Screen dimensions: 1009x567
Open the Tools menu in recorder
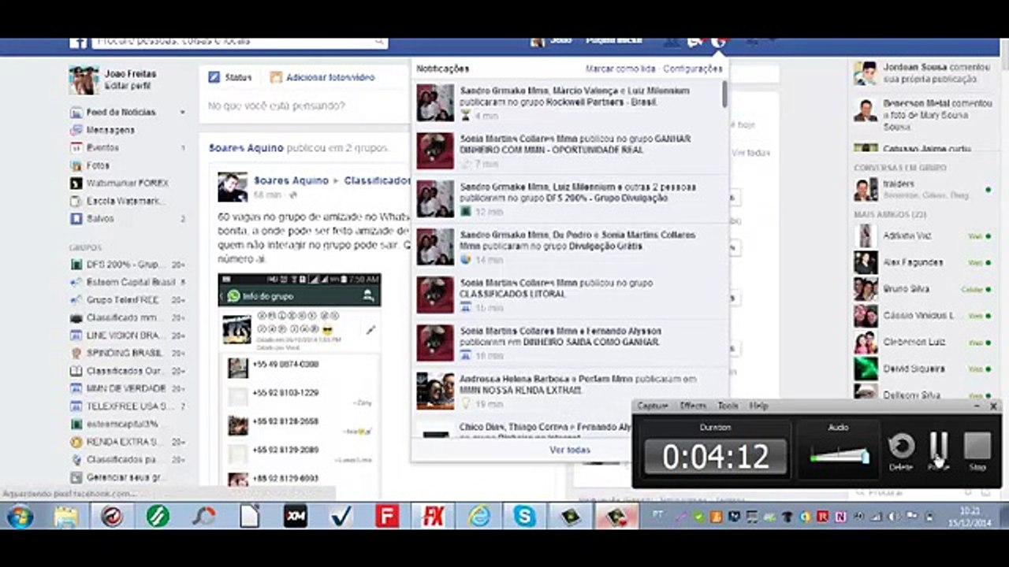(x=728, y=406)
